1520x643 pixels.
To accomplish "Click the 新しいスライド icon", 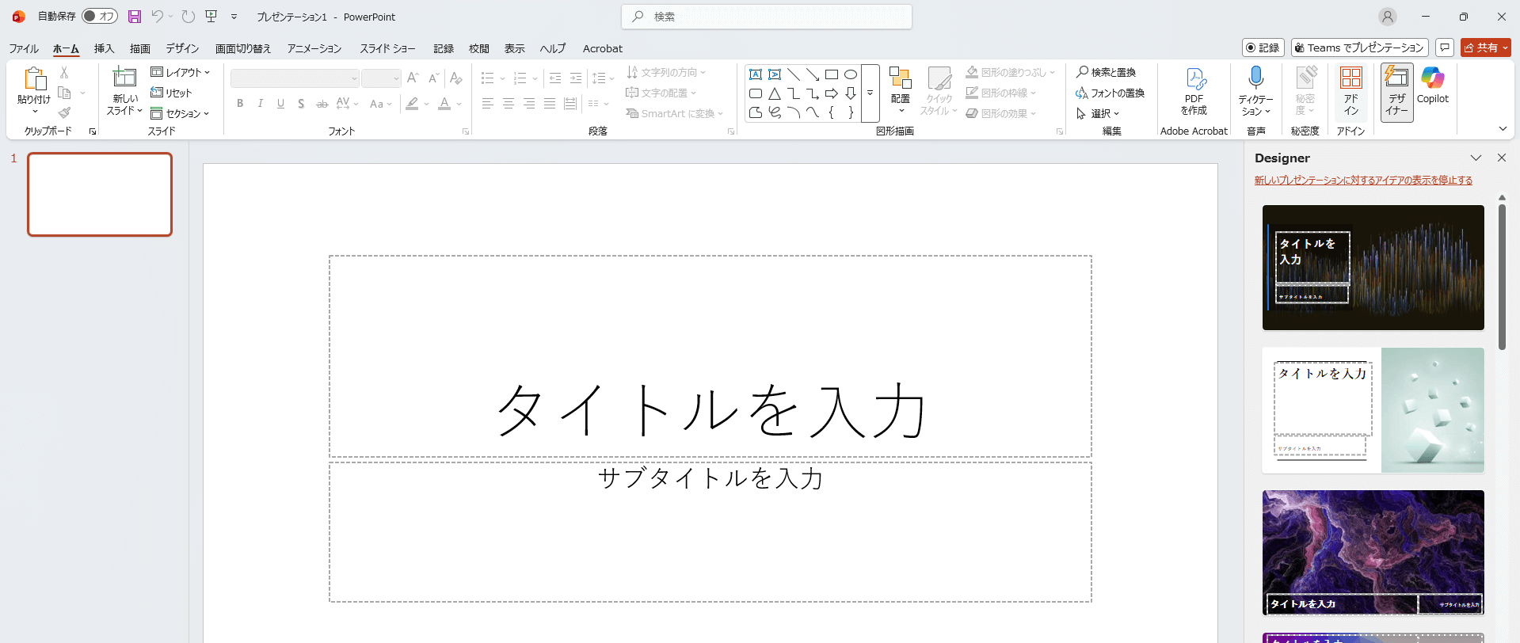I will 124,78.
